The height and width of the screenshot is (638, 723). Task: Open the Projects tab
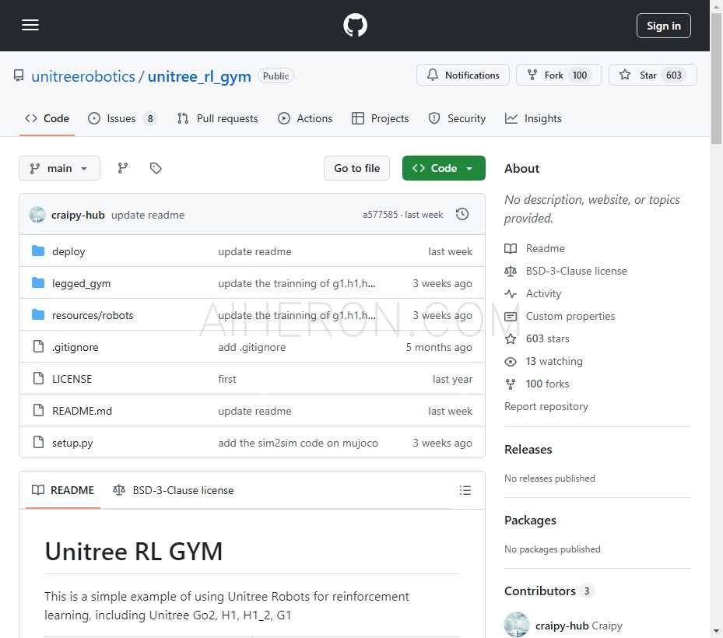tap(381, 118)
